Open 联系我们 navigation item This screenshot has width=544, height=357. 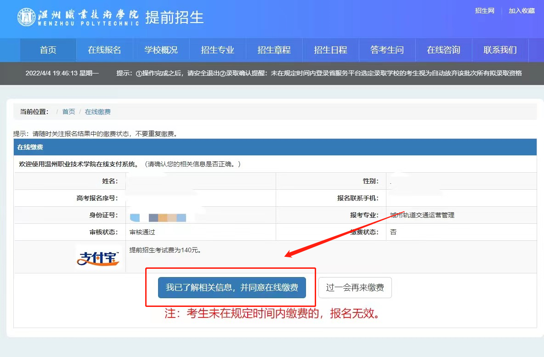500,50
